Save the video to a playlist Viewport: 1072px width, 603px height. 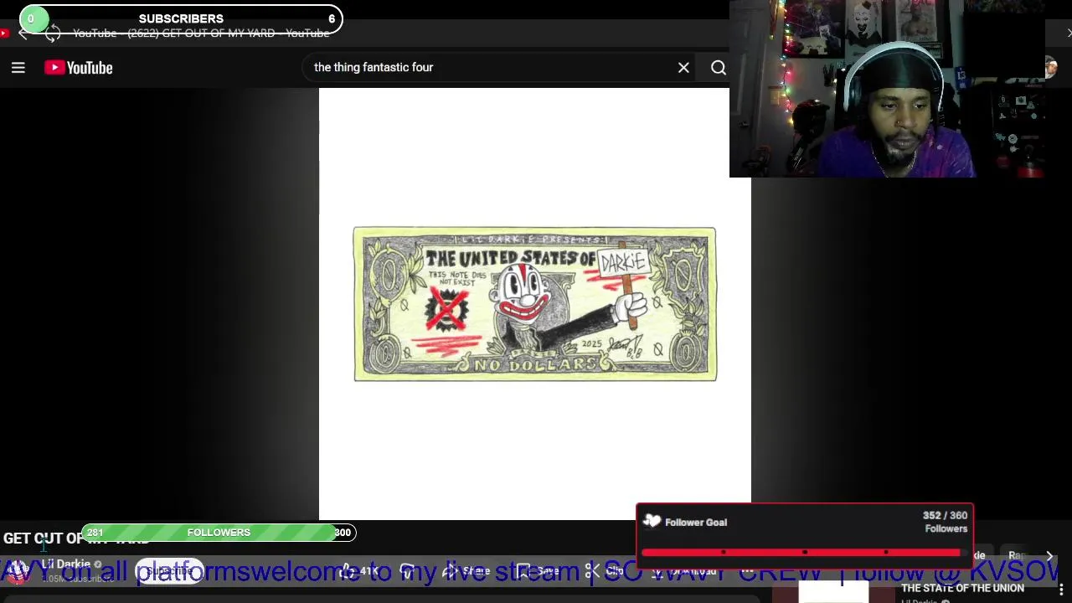point(537,571)
